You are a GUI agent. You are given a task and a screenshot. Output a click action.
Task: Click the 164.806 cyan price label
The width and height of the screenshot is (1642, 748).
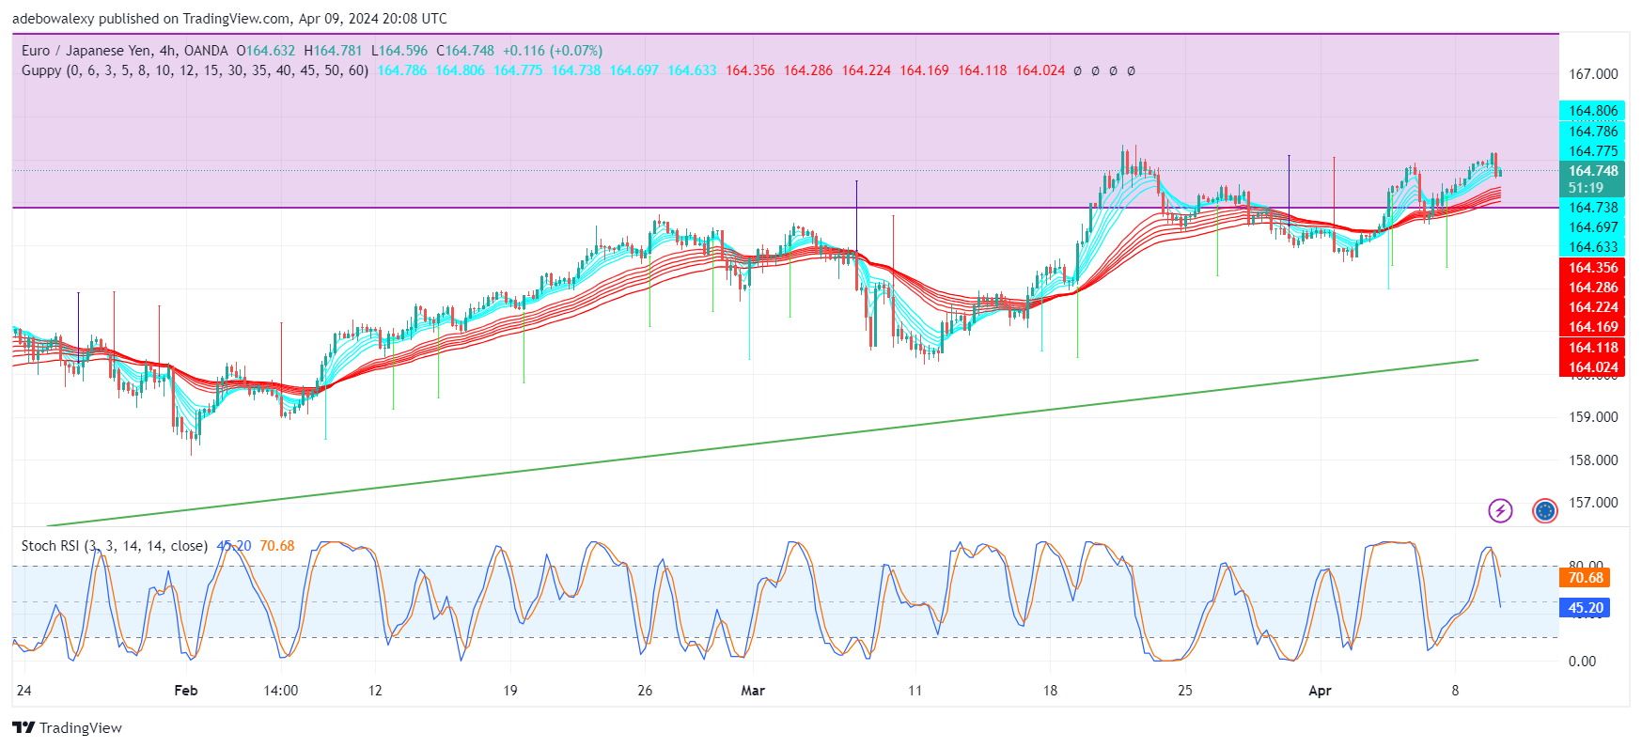pyautogui.click(x=1592, y=111)
